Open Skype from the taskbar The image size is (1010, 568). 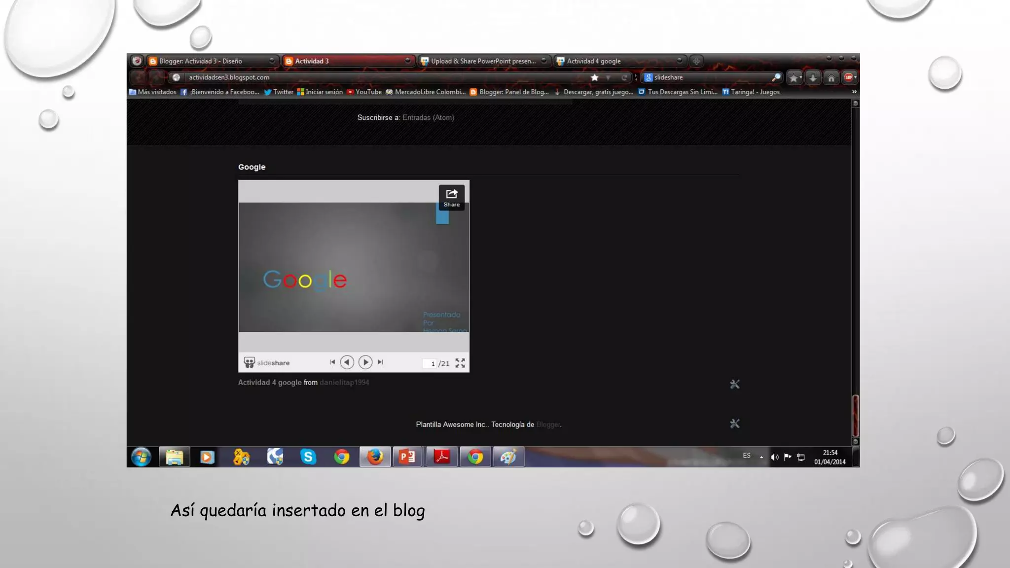308,457
